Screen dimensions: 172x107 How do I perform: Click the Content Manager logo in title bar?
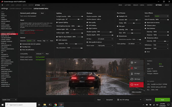pyautogui.click(x=2, y=2)
